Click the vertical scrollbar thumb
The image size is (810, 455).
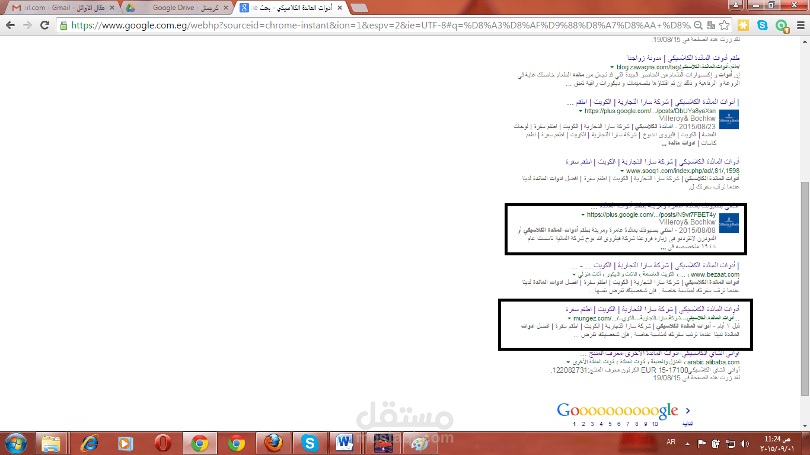[805, 289]
